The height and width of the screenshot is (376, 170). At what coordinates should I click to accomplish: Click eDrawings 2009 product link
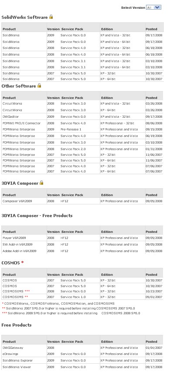[x=10, y=354]
